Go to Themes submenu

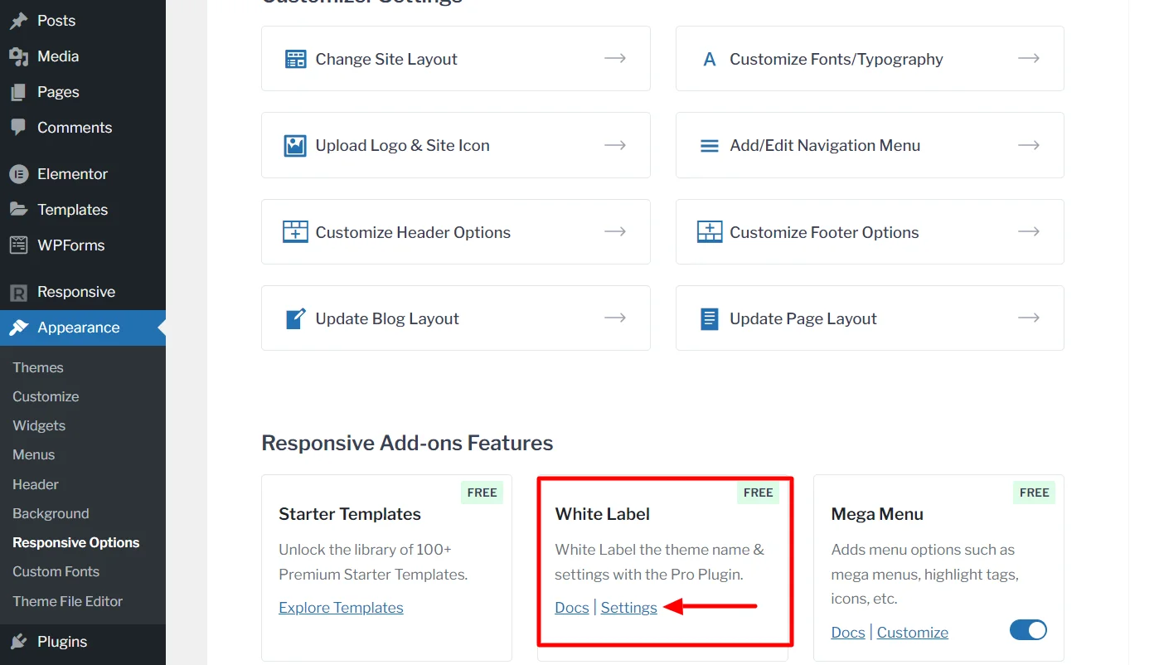tap(38, 367)
